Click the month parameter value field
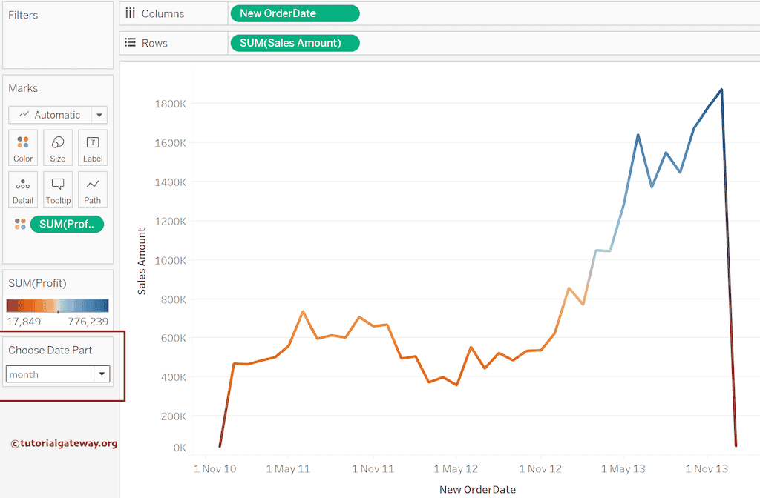 50,374
